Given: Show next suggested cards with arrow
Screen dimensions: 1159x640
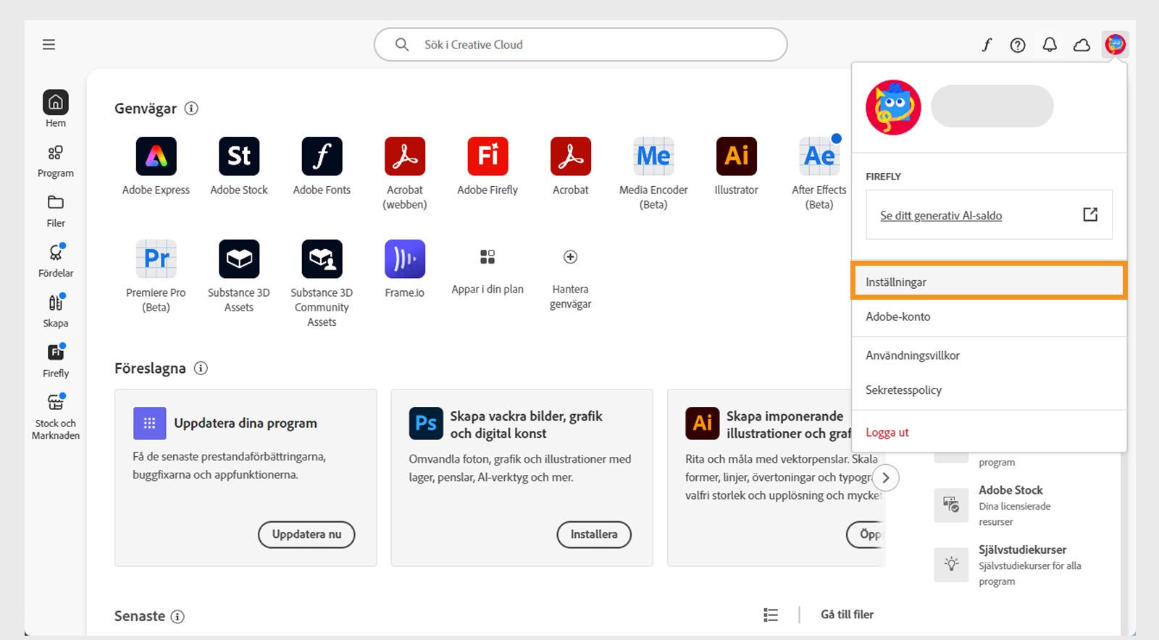Looking at the screenshot, I should [886, 478].
